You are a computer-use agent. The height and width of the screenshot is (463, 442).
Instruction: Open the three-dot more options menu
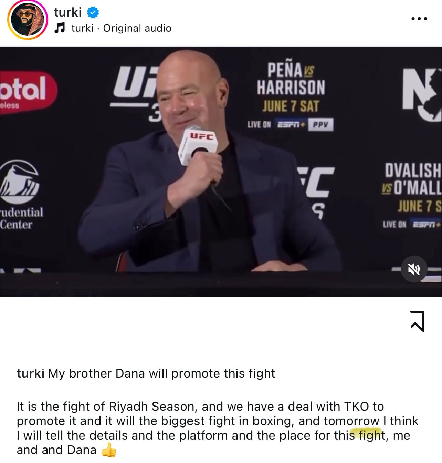point(419,19)
